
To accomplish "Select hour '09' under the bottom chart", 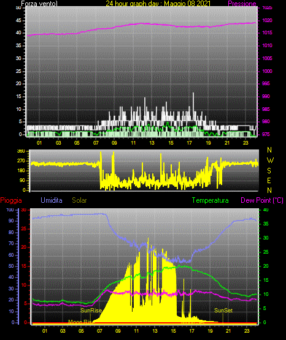I will tap(118, 331).
